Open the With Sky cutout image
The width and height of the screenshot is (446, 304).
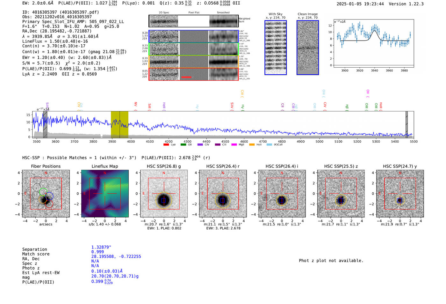[x=276, y=48]
